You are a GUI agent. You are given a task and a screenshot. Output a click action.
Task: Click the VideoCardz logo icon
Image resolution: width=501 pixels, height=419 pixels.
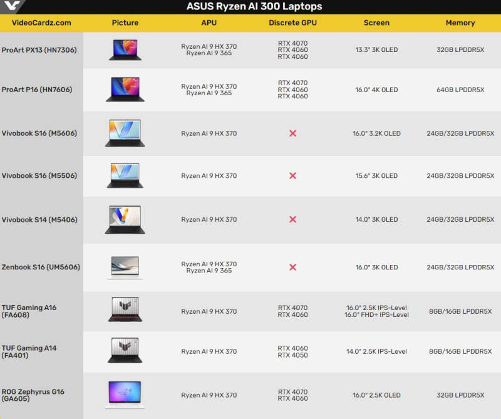tap(12, 6)
